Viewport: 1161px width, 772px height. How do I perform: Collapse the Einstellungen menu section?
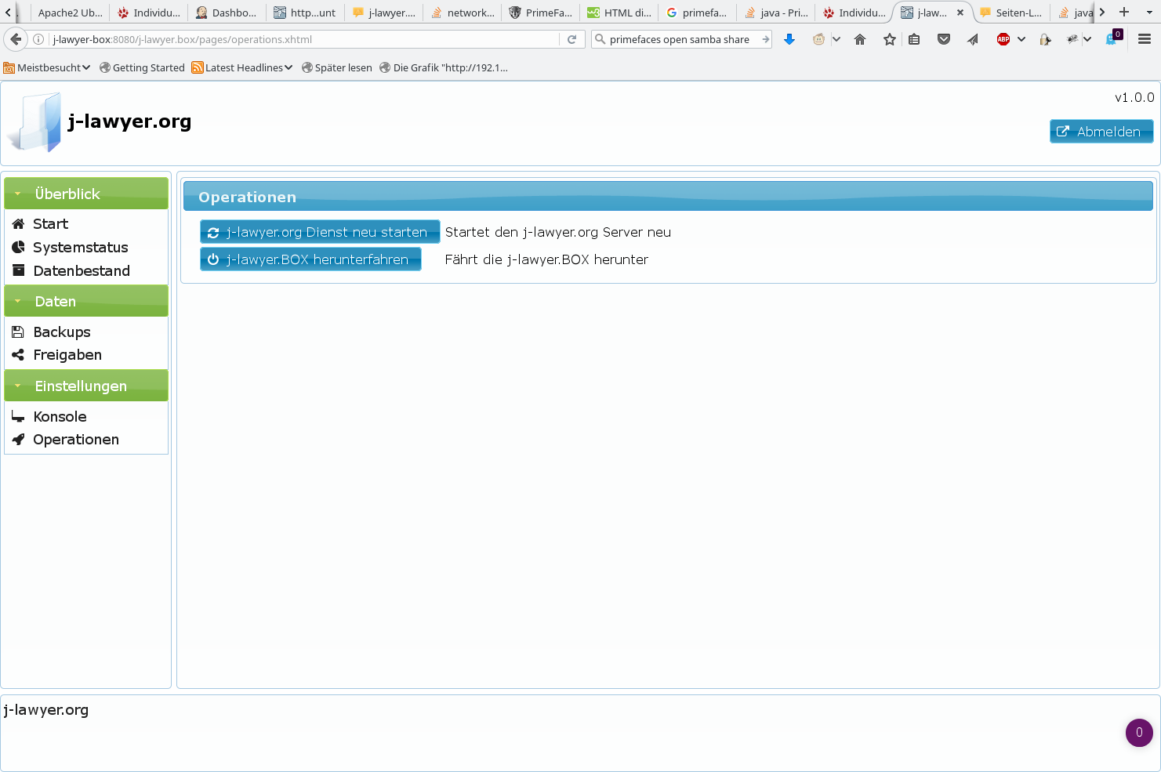86,386
